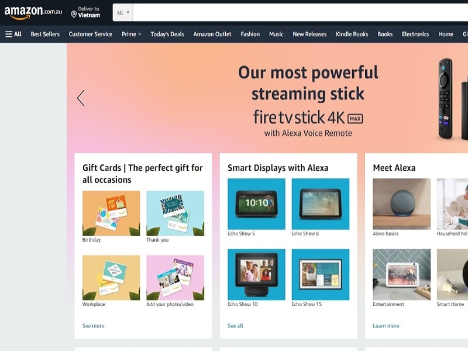Click See more under Gift Cards
Image resolution: width=468 pixels, height=351 pixels.
(94, 326)
